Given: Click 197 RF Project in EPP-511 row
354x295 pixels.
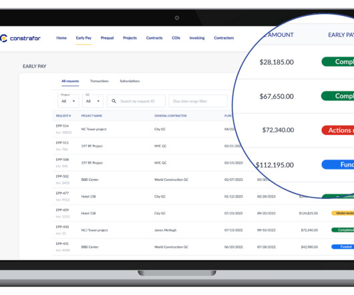Looking at the screenshot, I should (x=92, y=146).
